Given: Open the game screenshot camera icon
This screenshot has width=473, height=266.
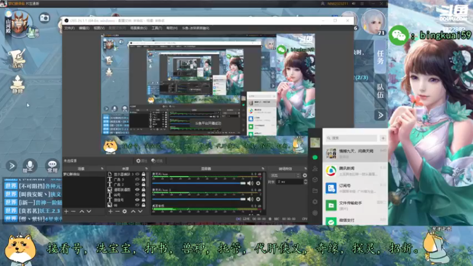Looking at the screenshot, I should (44, 18).
